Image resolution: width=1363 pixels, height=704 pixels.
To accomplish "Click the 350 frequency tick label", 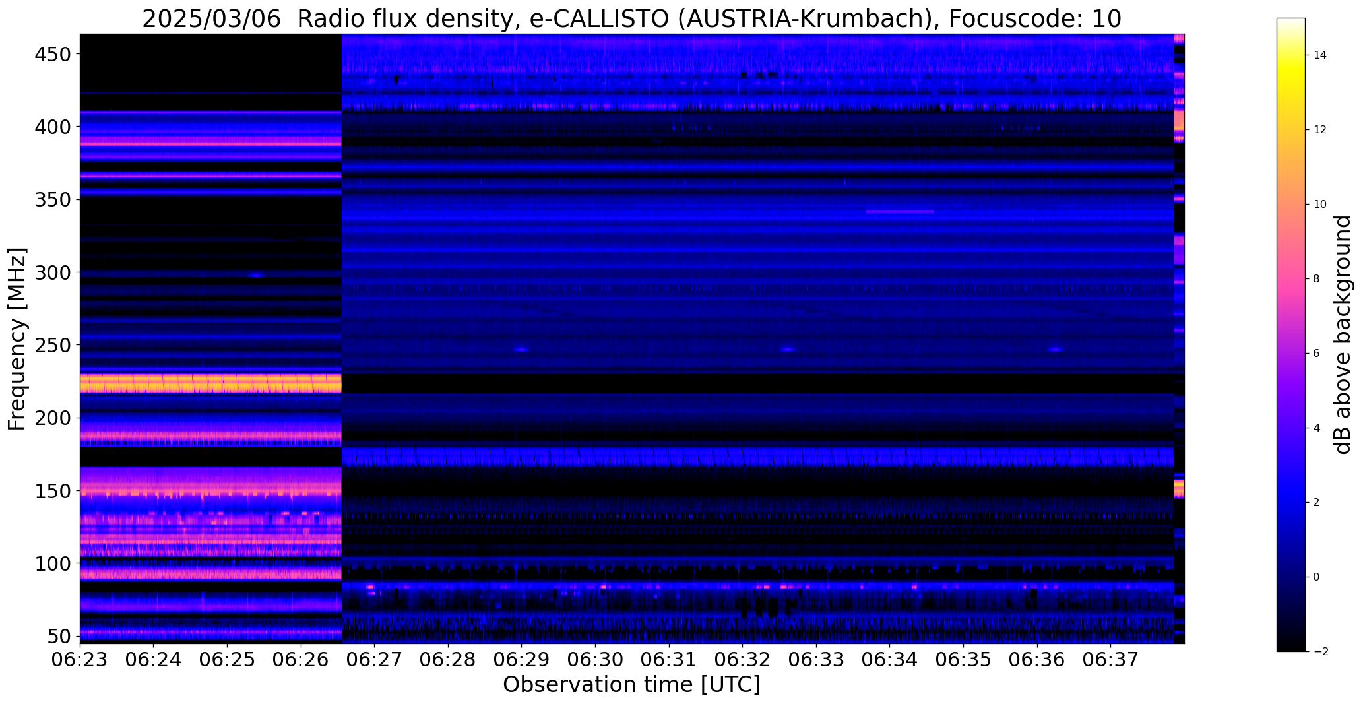I will (53, 199).
